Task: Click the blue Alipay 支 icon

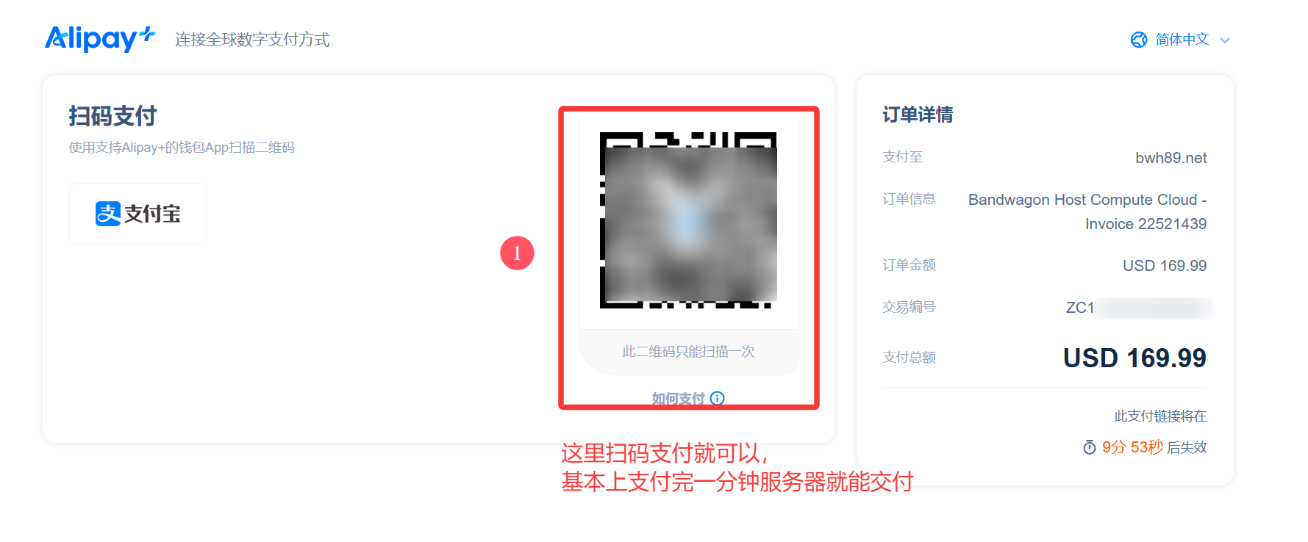Action: click(108, 214)
